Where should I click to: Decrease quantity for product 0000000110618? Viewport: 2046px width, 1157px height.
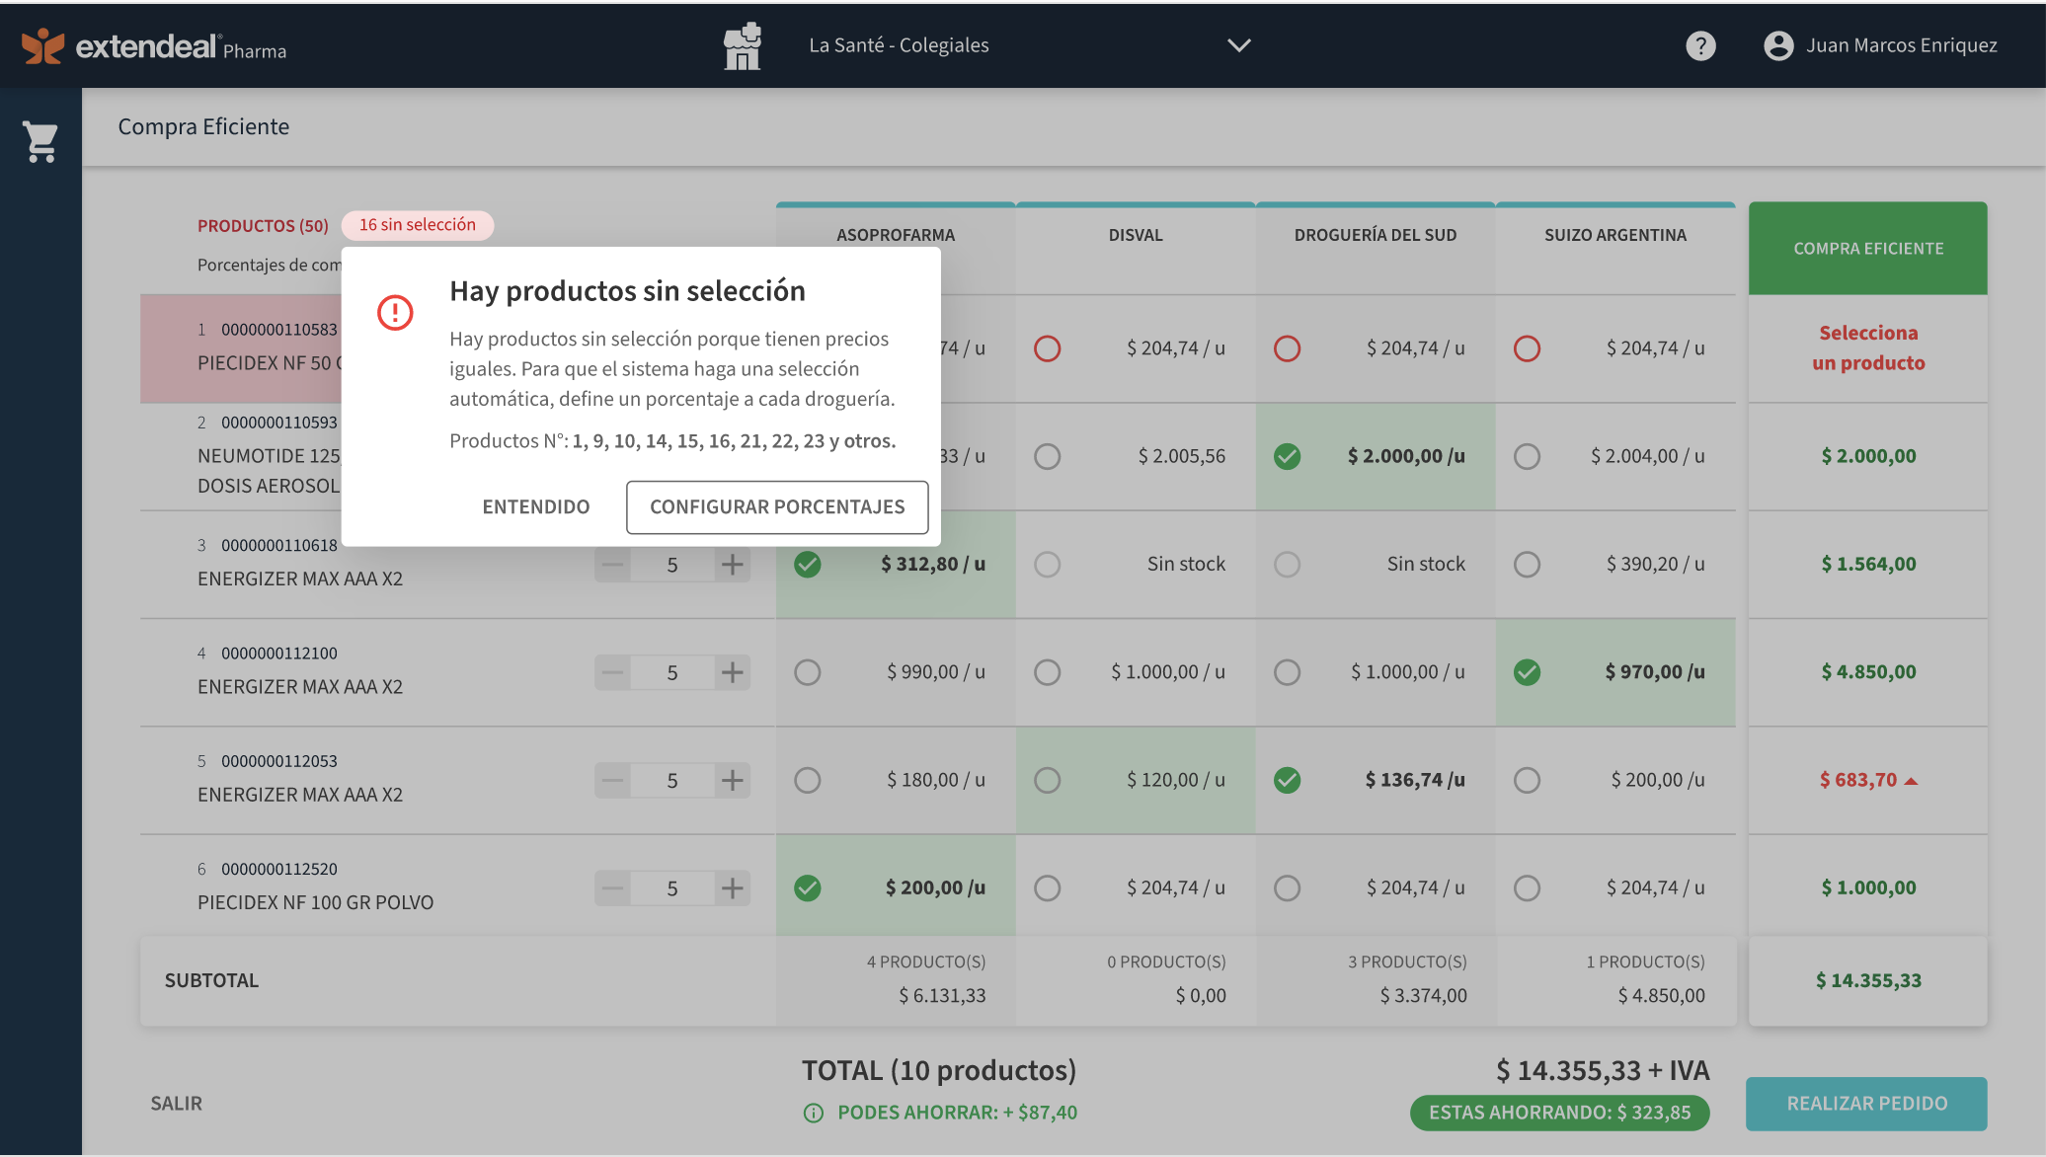(612, 565)
